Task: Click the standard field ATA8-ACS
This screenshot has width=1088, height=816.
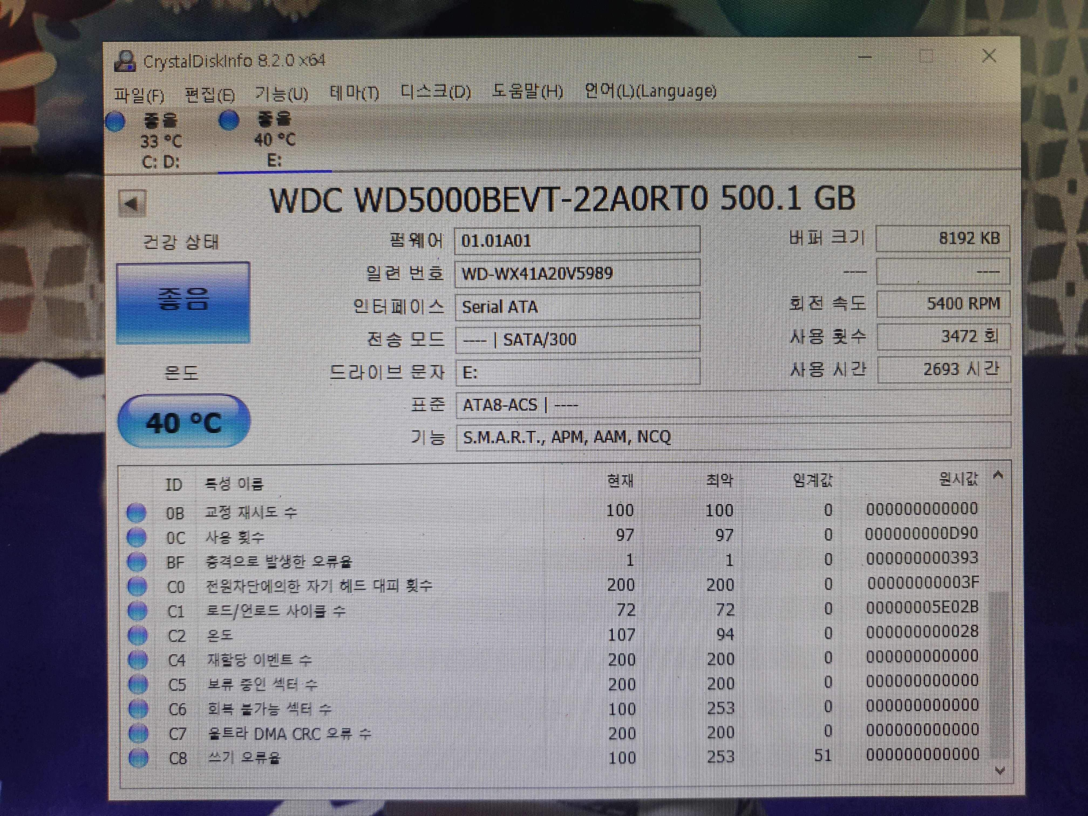Action: coord(733,404)
